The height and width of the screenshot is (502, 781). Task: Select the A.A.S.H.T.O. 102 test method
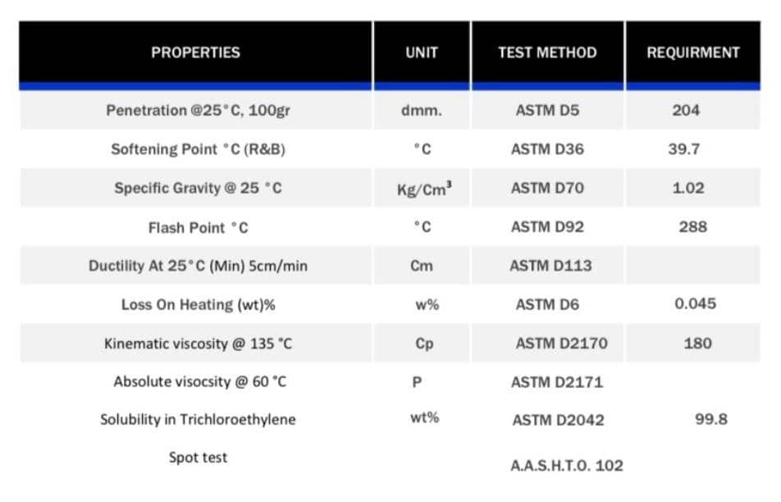click(566, 466)
